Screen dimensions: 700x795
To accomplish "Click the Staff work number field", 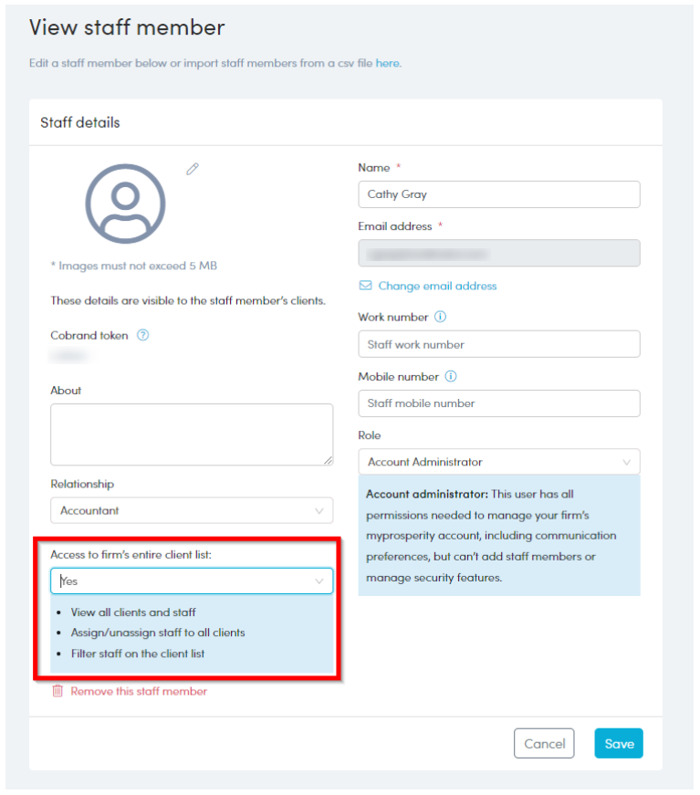I will point(499,344).
